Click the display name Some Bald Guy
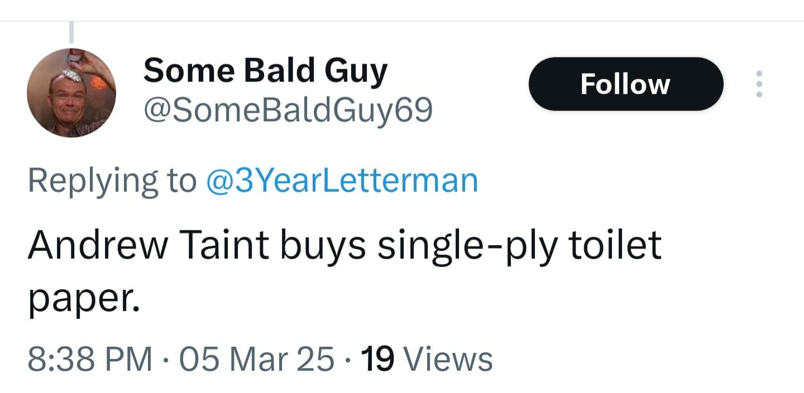Image resolution: width=804 pixels, height=393 pixels. (265, 71)
